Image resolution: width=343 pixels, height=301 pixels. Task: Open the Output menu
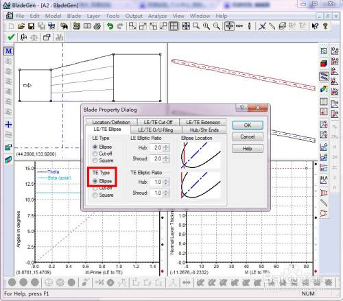click(134, 16)
